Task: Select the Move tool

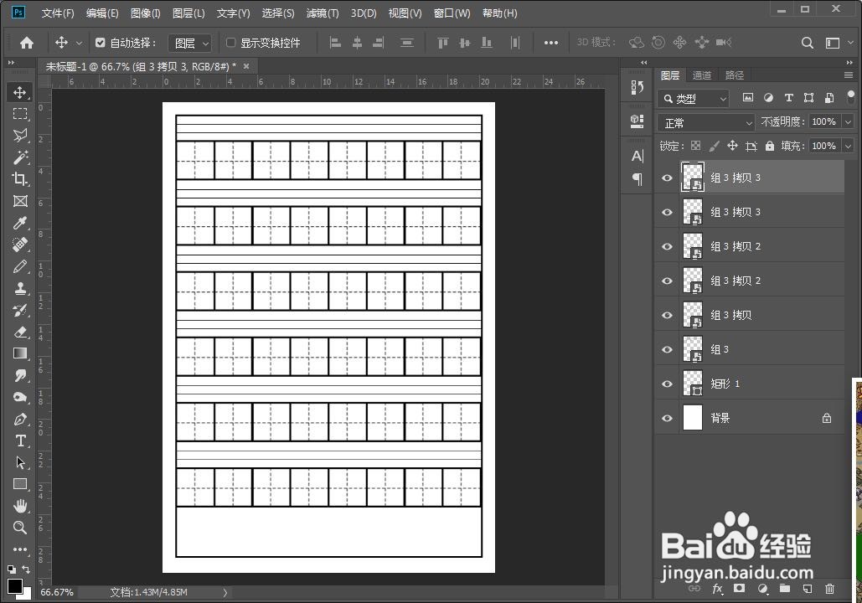Action: [x=20, y=92]
